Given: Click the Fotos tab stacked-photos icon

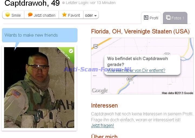Looking at the screenshot, I should point(168,17).
